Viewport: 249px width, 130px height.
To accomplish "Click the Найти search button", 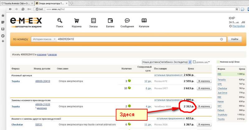I will click(235, 39).
